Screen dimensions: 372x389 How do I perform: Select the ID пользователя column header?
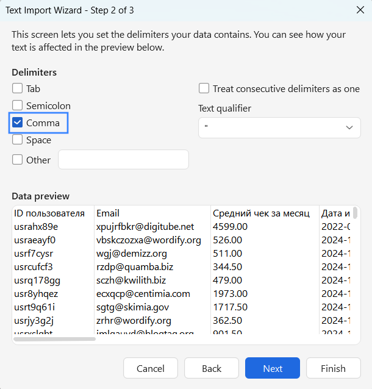pos(49,213)
